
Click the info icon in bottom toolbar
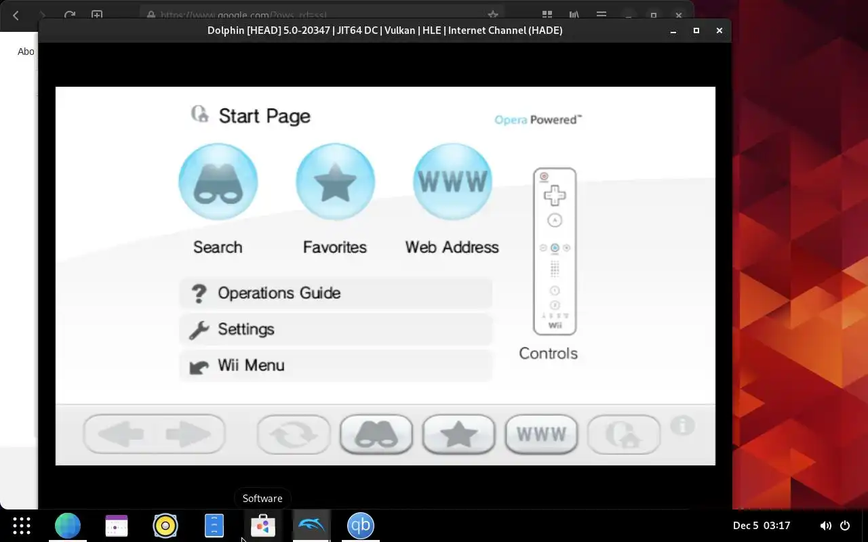pyautogui.click(x=683, y=425)
